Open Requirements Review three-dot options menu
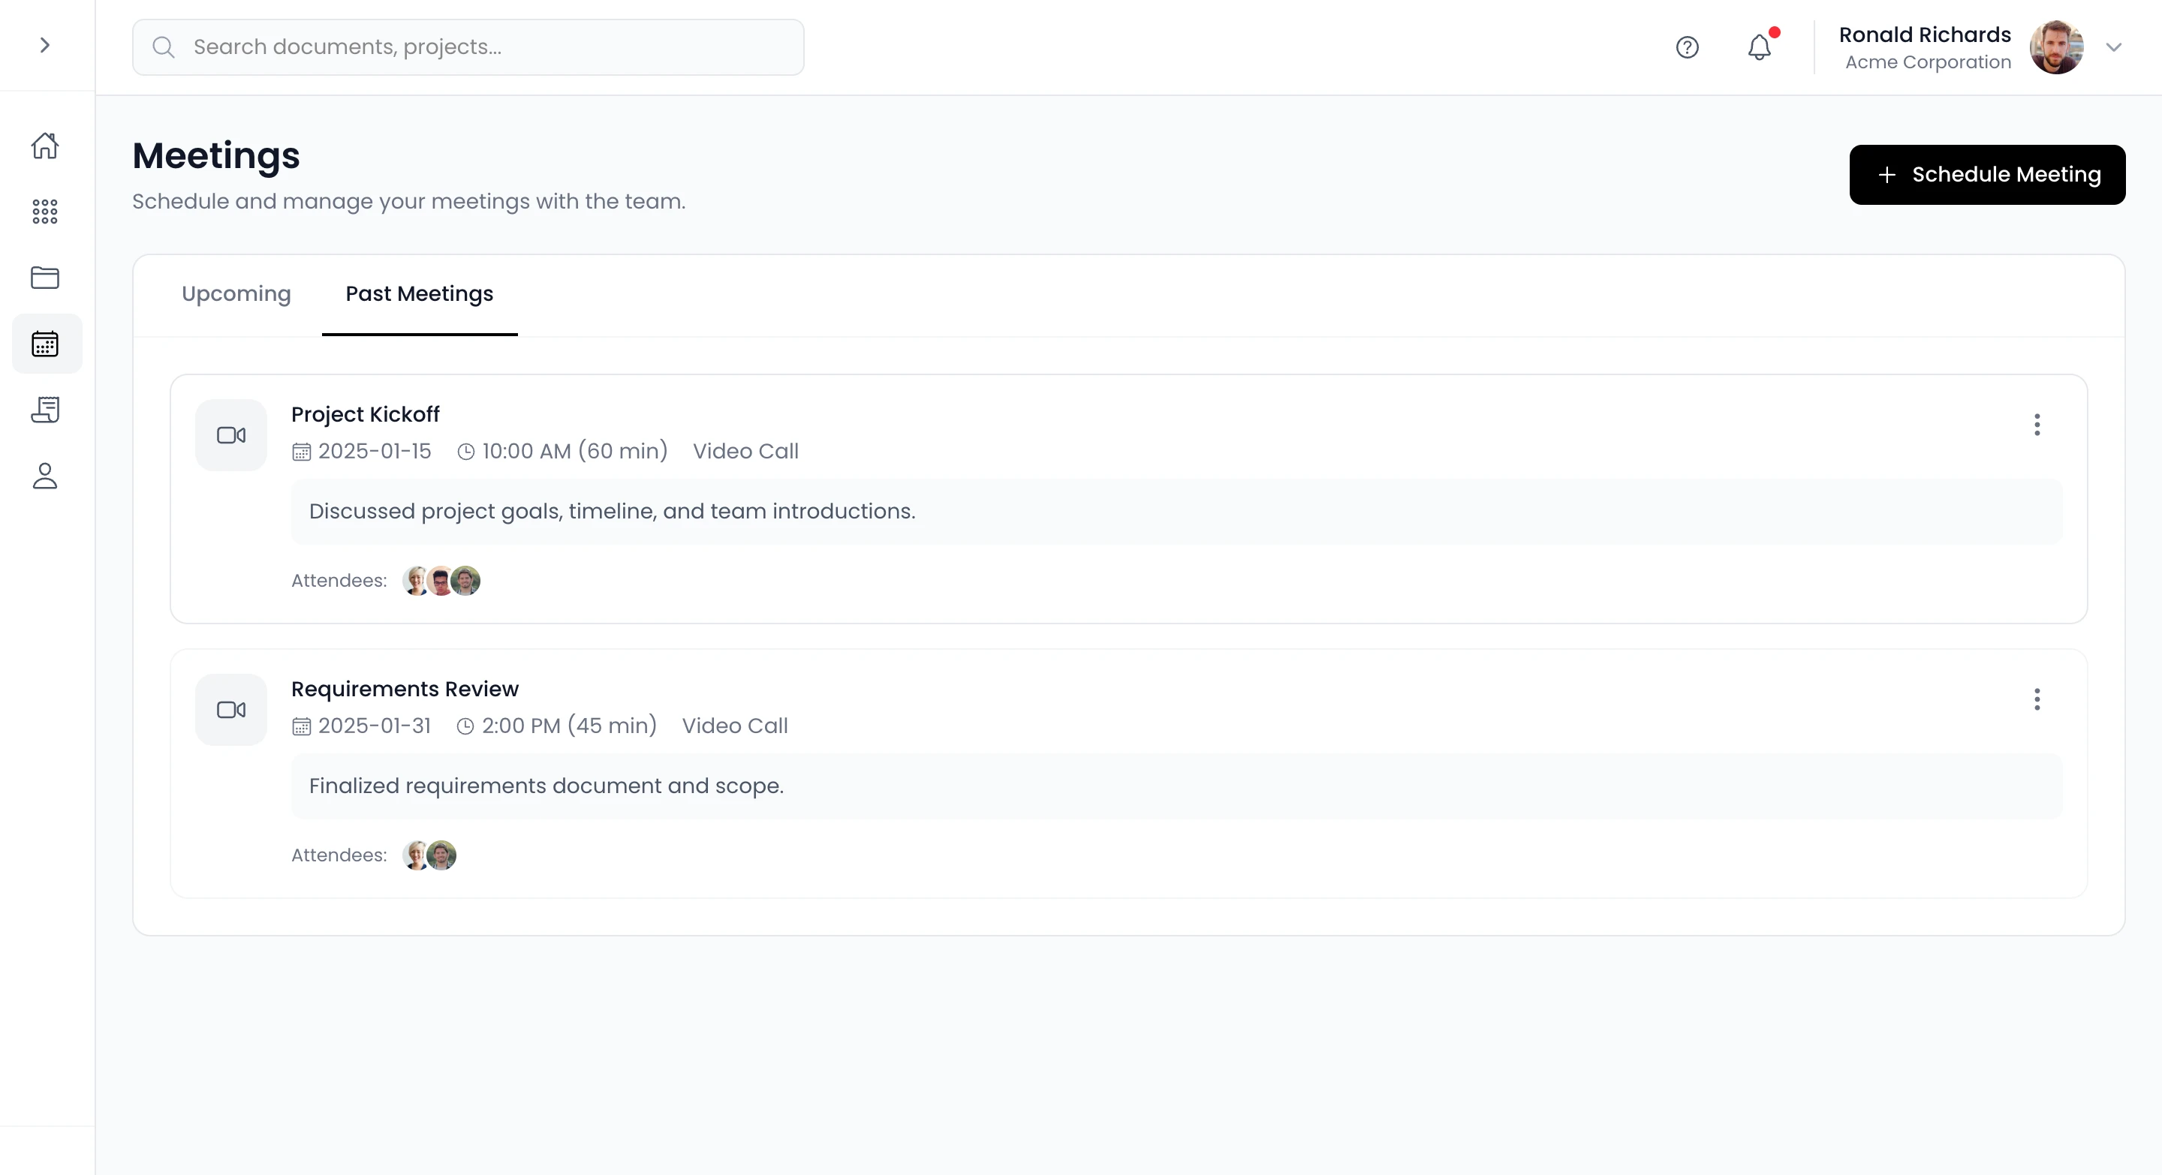The image size is (2162, 1175). [x=2037, y=699]
